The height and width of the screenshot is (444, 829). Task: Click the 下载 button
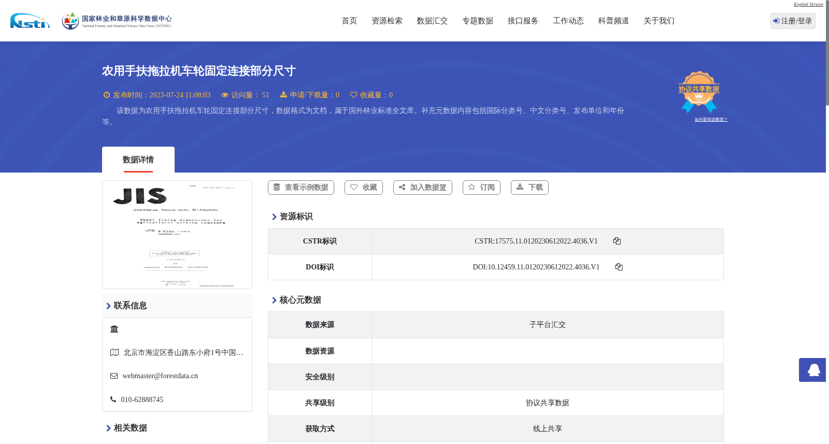530,188
